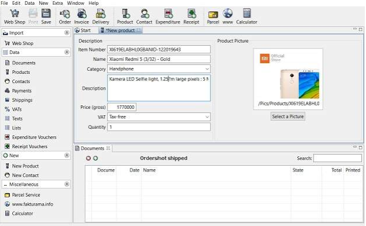Image resolution: width=366 pixels, height=226 pixels.
Task: Sort by the Date column header
Action: click(x=129, y=170)
